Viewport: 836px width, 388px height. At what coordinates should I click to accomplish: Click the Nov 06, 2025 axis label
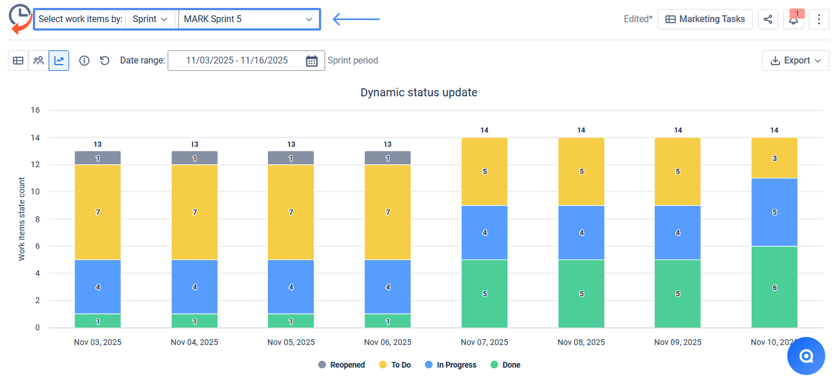click(x=388, y=343)
